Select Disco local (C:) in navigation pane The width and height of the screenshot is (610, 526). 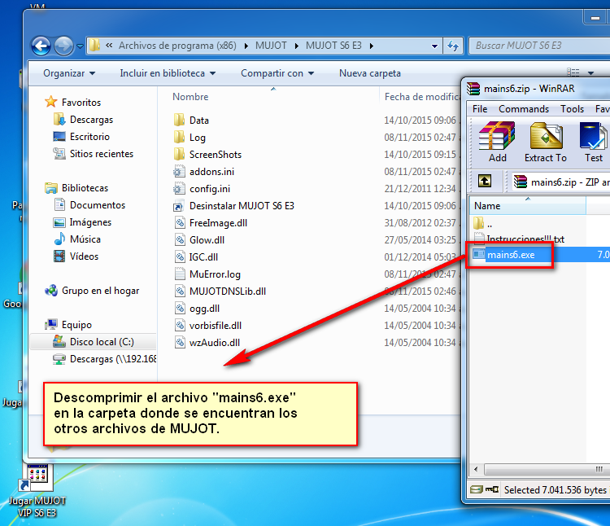tap(101, 342)
